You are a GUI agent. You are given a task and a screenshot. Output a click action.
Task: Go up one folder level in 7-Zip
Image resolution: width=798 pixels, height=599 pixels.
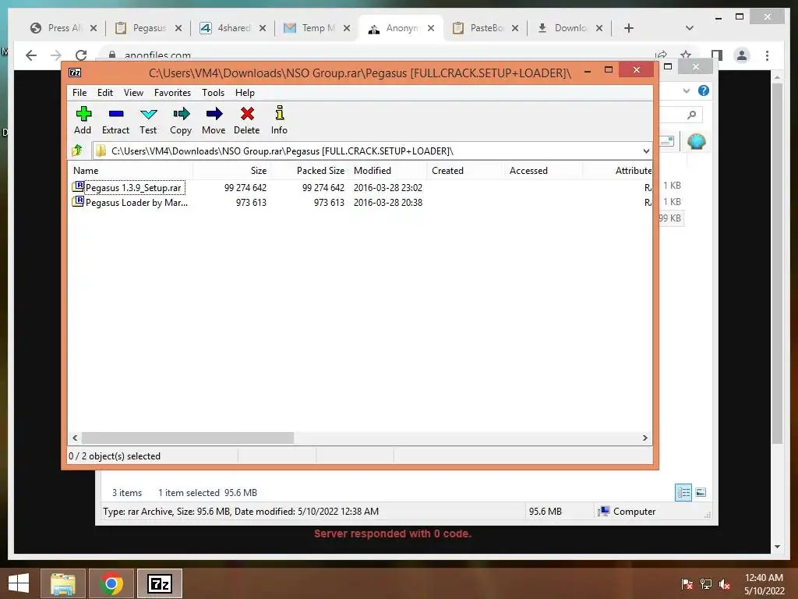77,151
